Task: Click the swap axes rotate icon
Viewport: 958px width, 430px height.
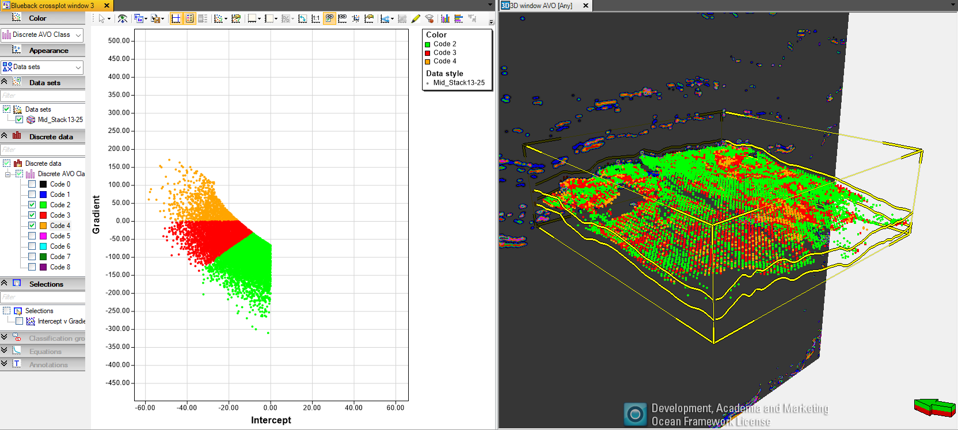Action: (x=302, y=18)
